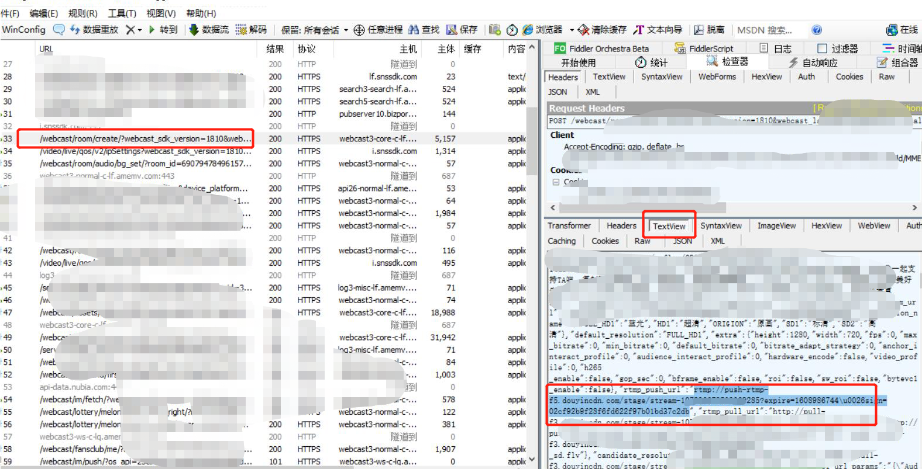Image resolution: width=922 pixels, height=469 pixels.
Task: Open the 帮助(H) menu
Action: 201,13
